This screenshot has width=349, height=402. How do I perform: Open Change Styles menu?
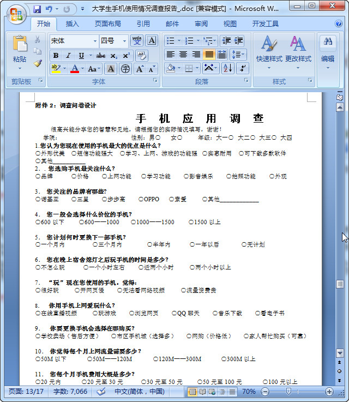coord(298,53)
